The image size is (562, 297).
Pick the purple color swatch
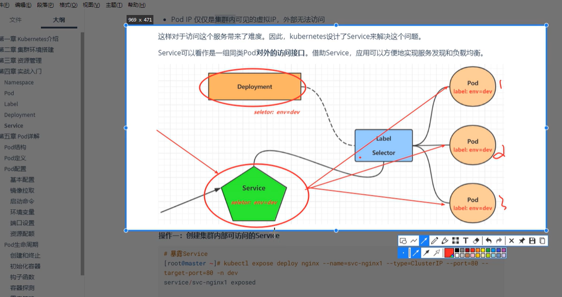(503, 250)
